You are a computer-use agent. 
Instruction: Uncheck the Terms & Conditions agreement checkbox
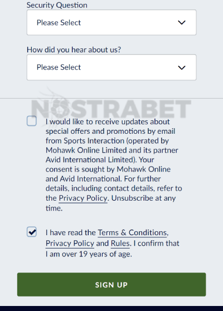32,232
